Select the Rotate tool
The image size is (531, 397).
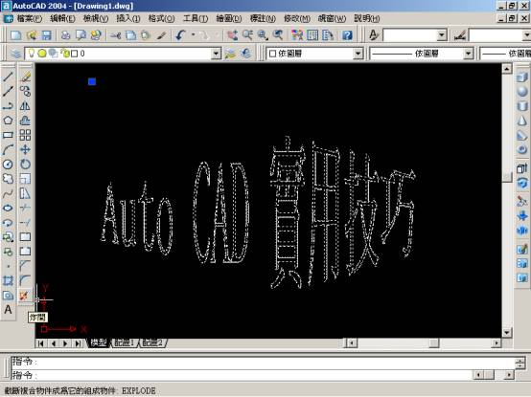(x=25, y=165)
